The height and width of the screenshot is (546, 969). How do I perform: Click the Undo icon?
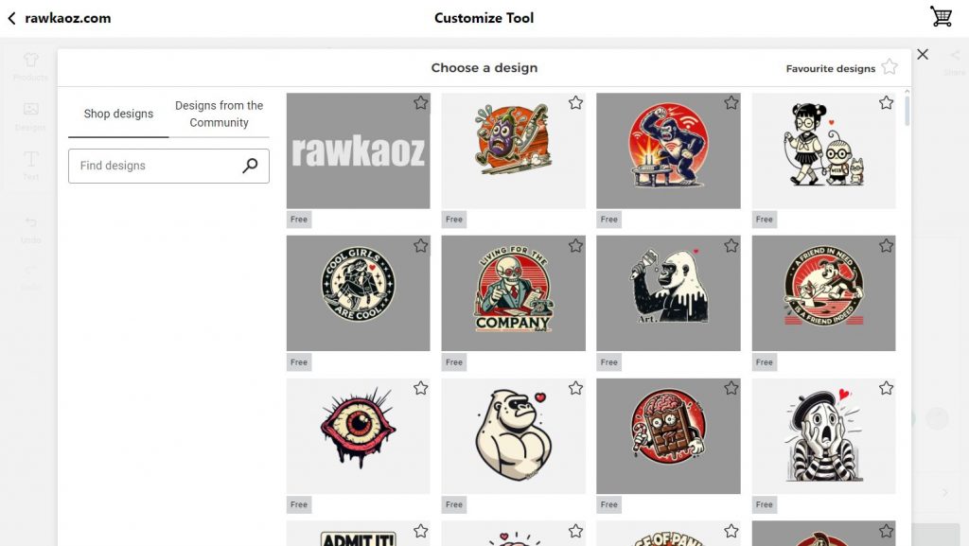pos(29,225)
